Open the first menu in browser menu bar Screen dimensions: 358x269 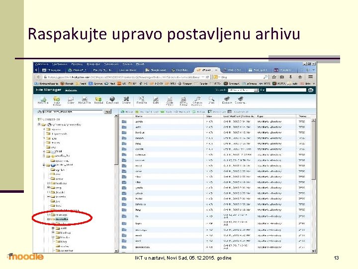click(42, 64)
